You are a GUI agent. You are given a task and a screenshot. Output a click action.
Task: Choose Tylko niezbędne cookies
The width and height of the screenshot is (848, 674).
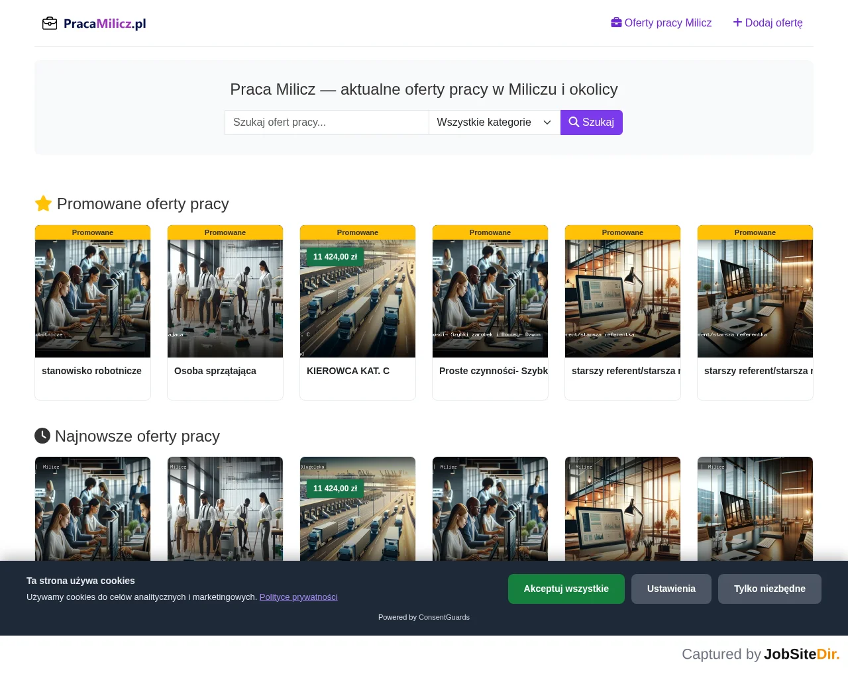(x=770, y=589)
